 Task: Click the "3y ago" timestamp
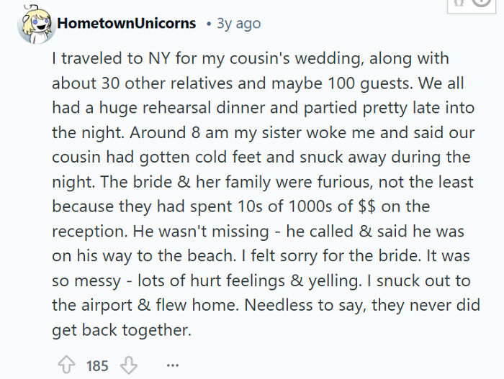tap(238, 23)
